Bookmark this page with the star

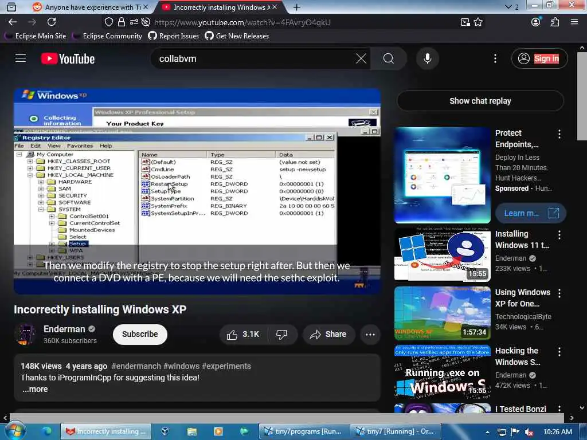[478, 22]
